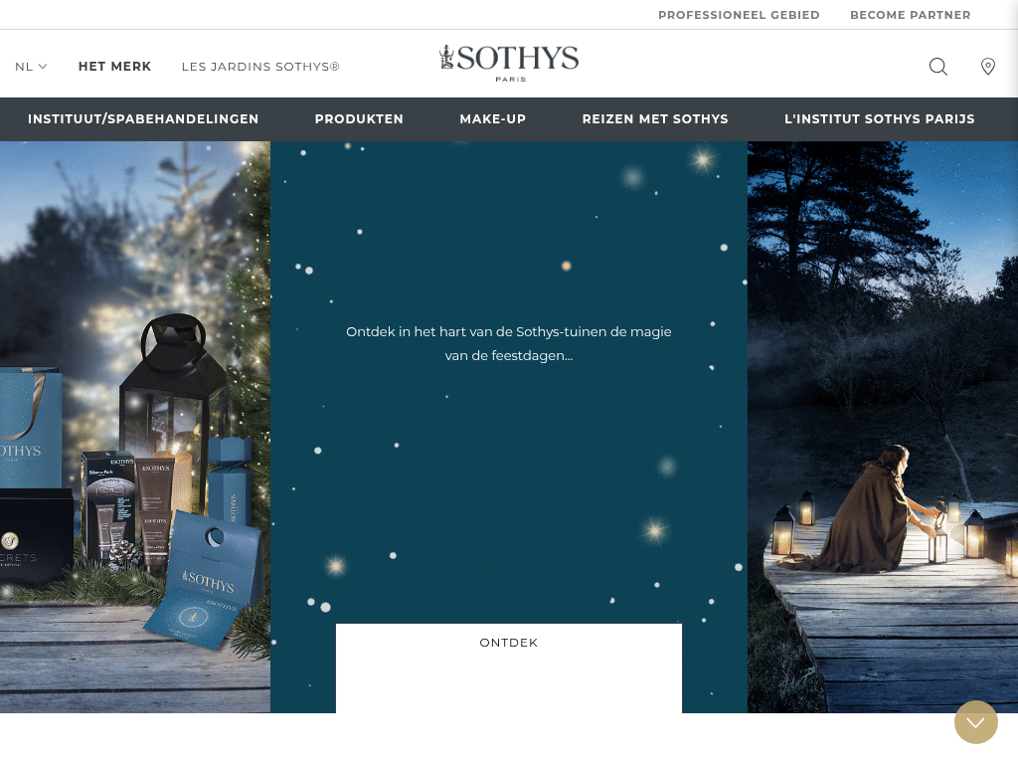Click the gift products holiday image

(135, 427)
